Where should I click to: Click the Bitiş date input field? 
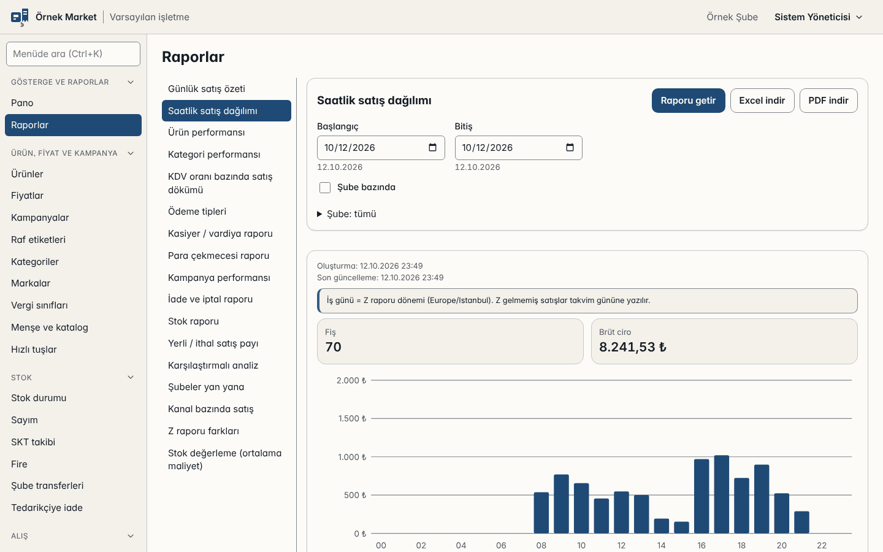[518, 148]
